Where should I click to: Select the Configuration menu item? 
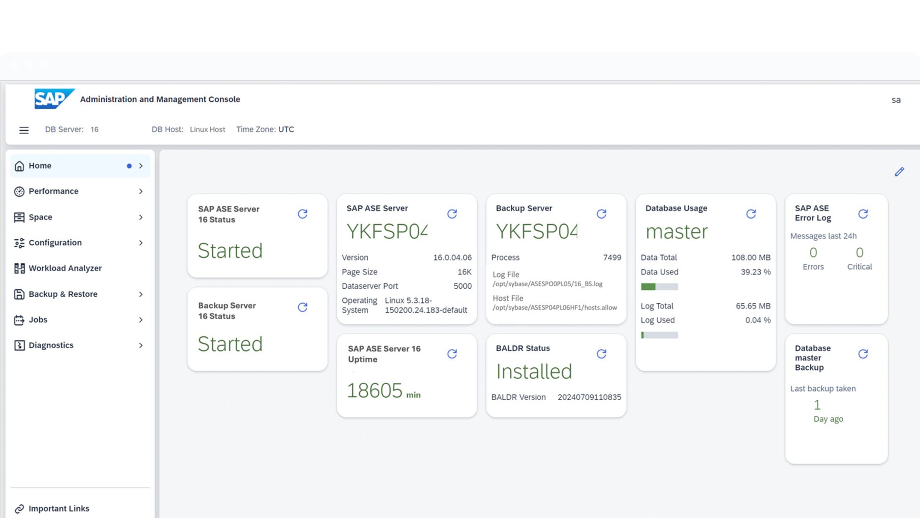(55, 243)
